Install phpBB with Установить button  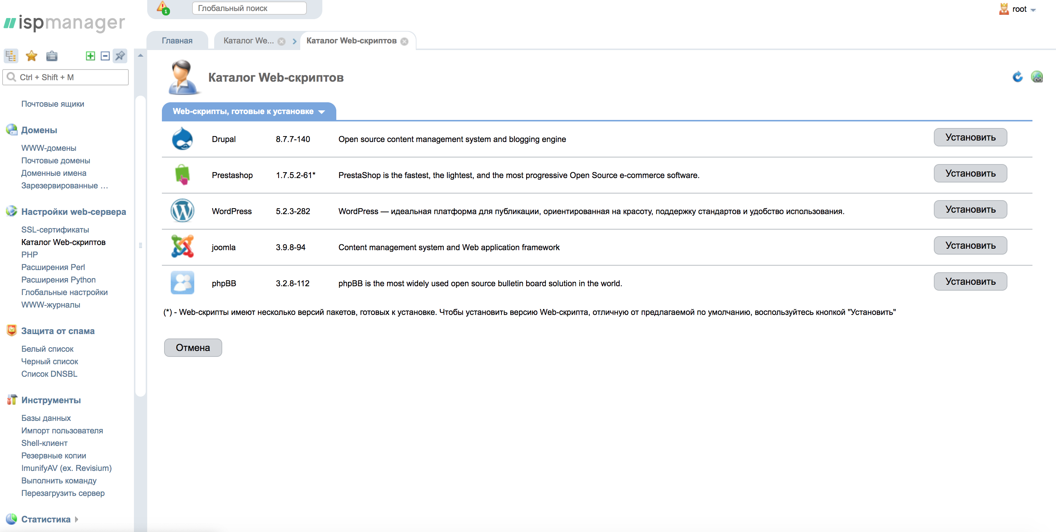[x=970, y=281]
